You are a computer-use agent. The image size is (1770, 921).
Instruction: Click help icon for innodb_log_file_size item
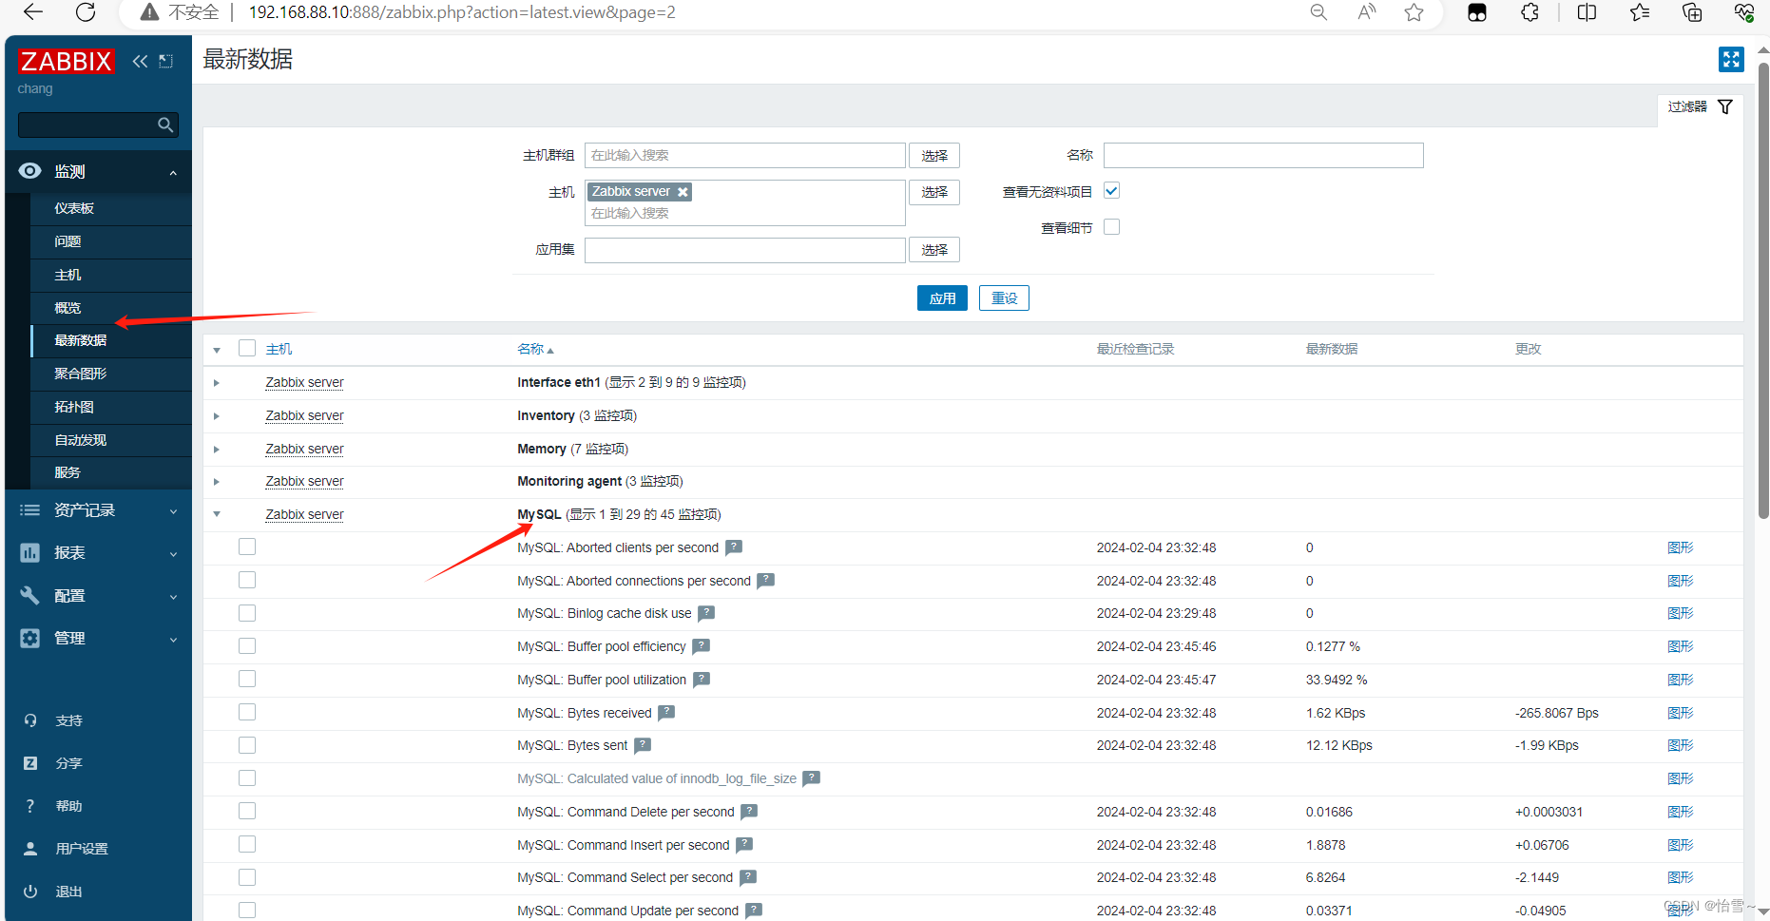pyautogui.click(x=811, y=778)
